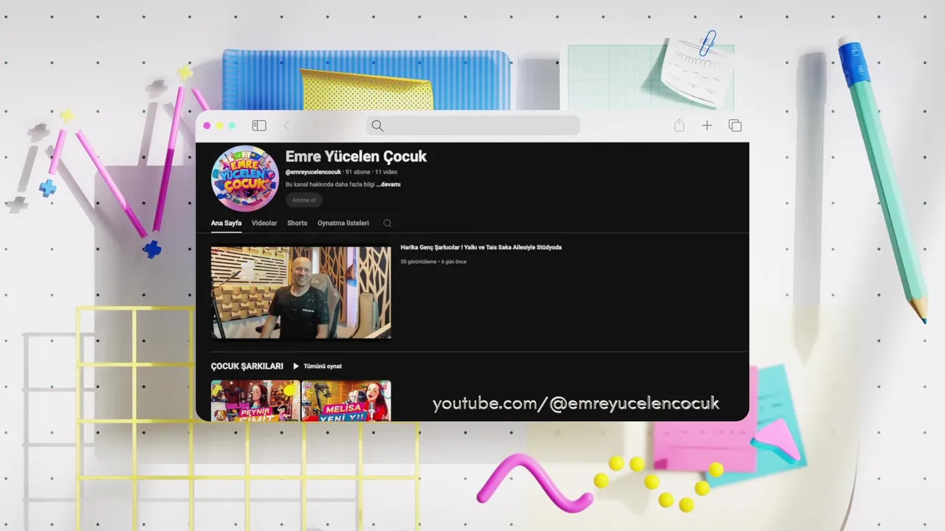This screenshot has height=531, width=945.
Task: Open the ÇOCUK ŞARKILARI section heading
Action: coord(247,366)
